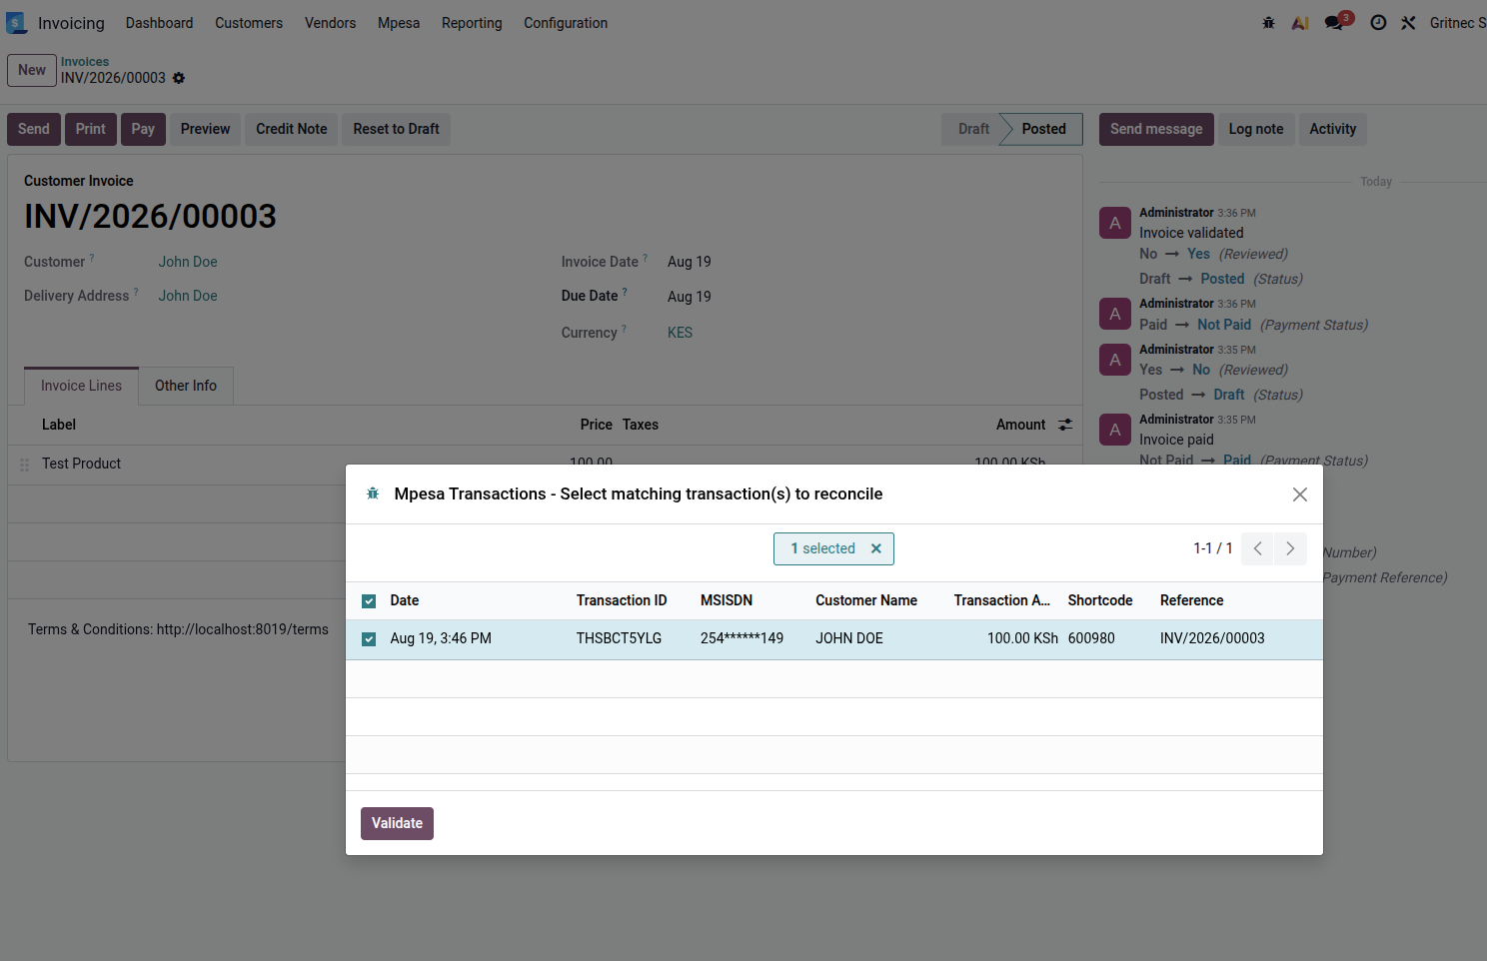Open the Reporting menu
The image size is (1487, 961).
[472, 23]
